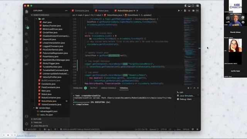Open the Extensions view
247x139 pixels.
[x=27, y=42]
